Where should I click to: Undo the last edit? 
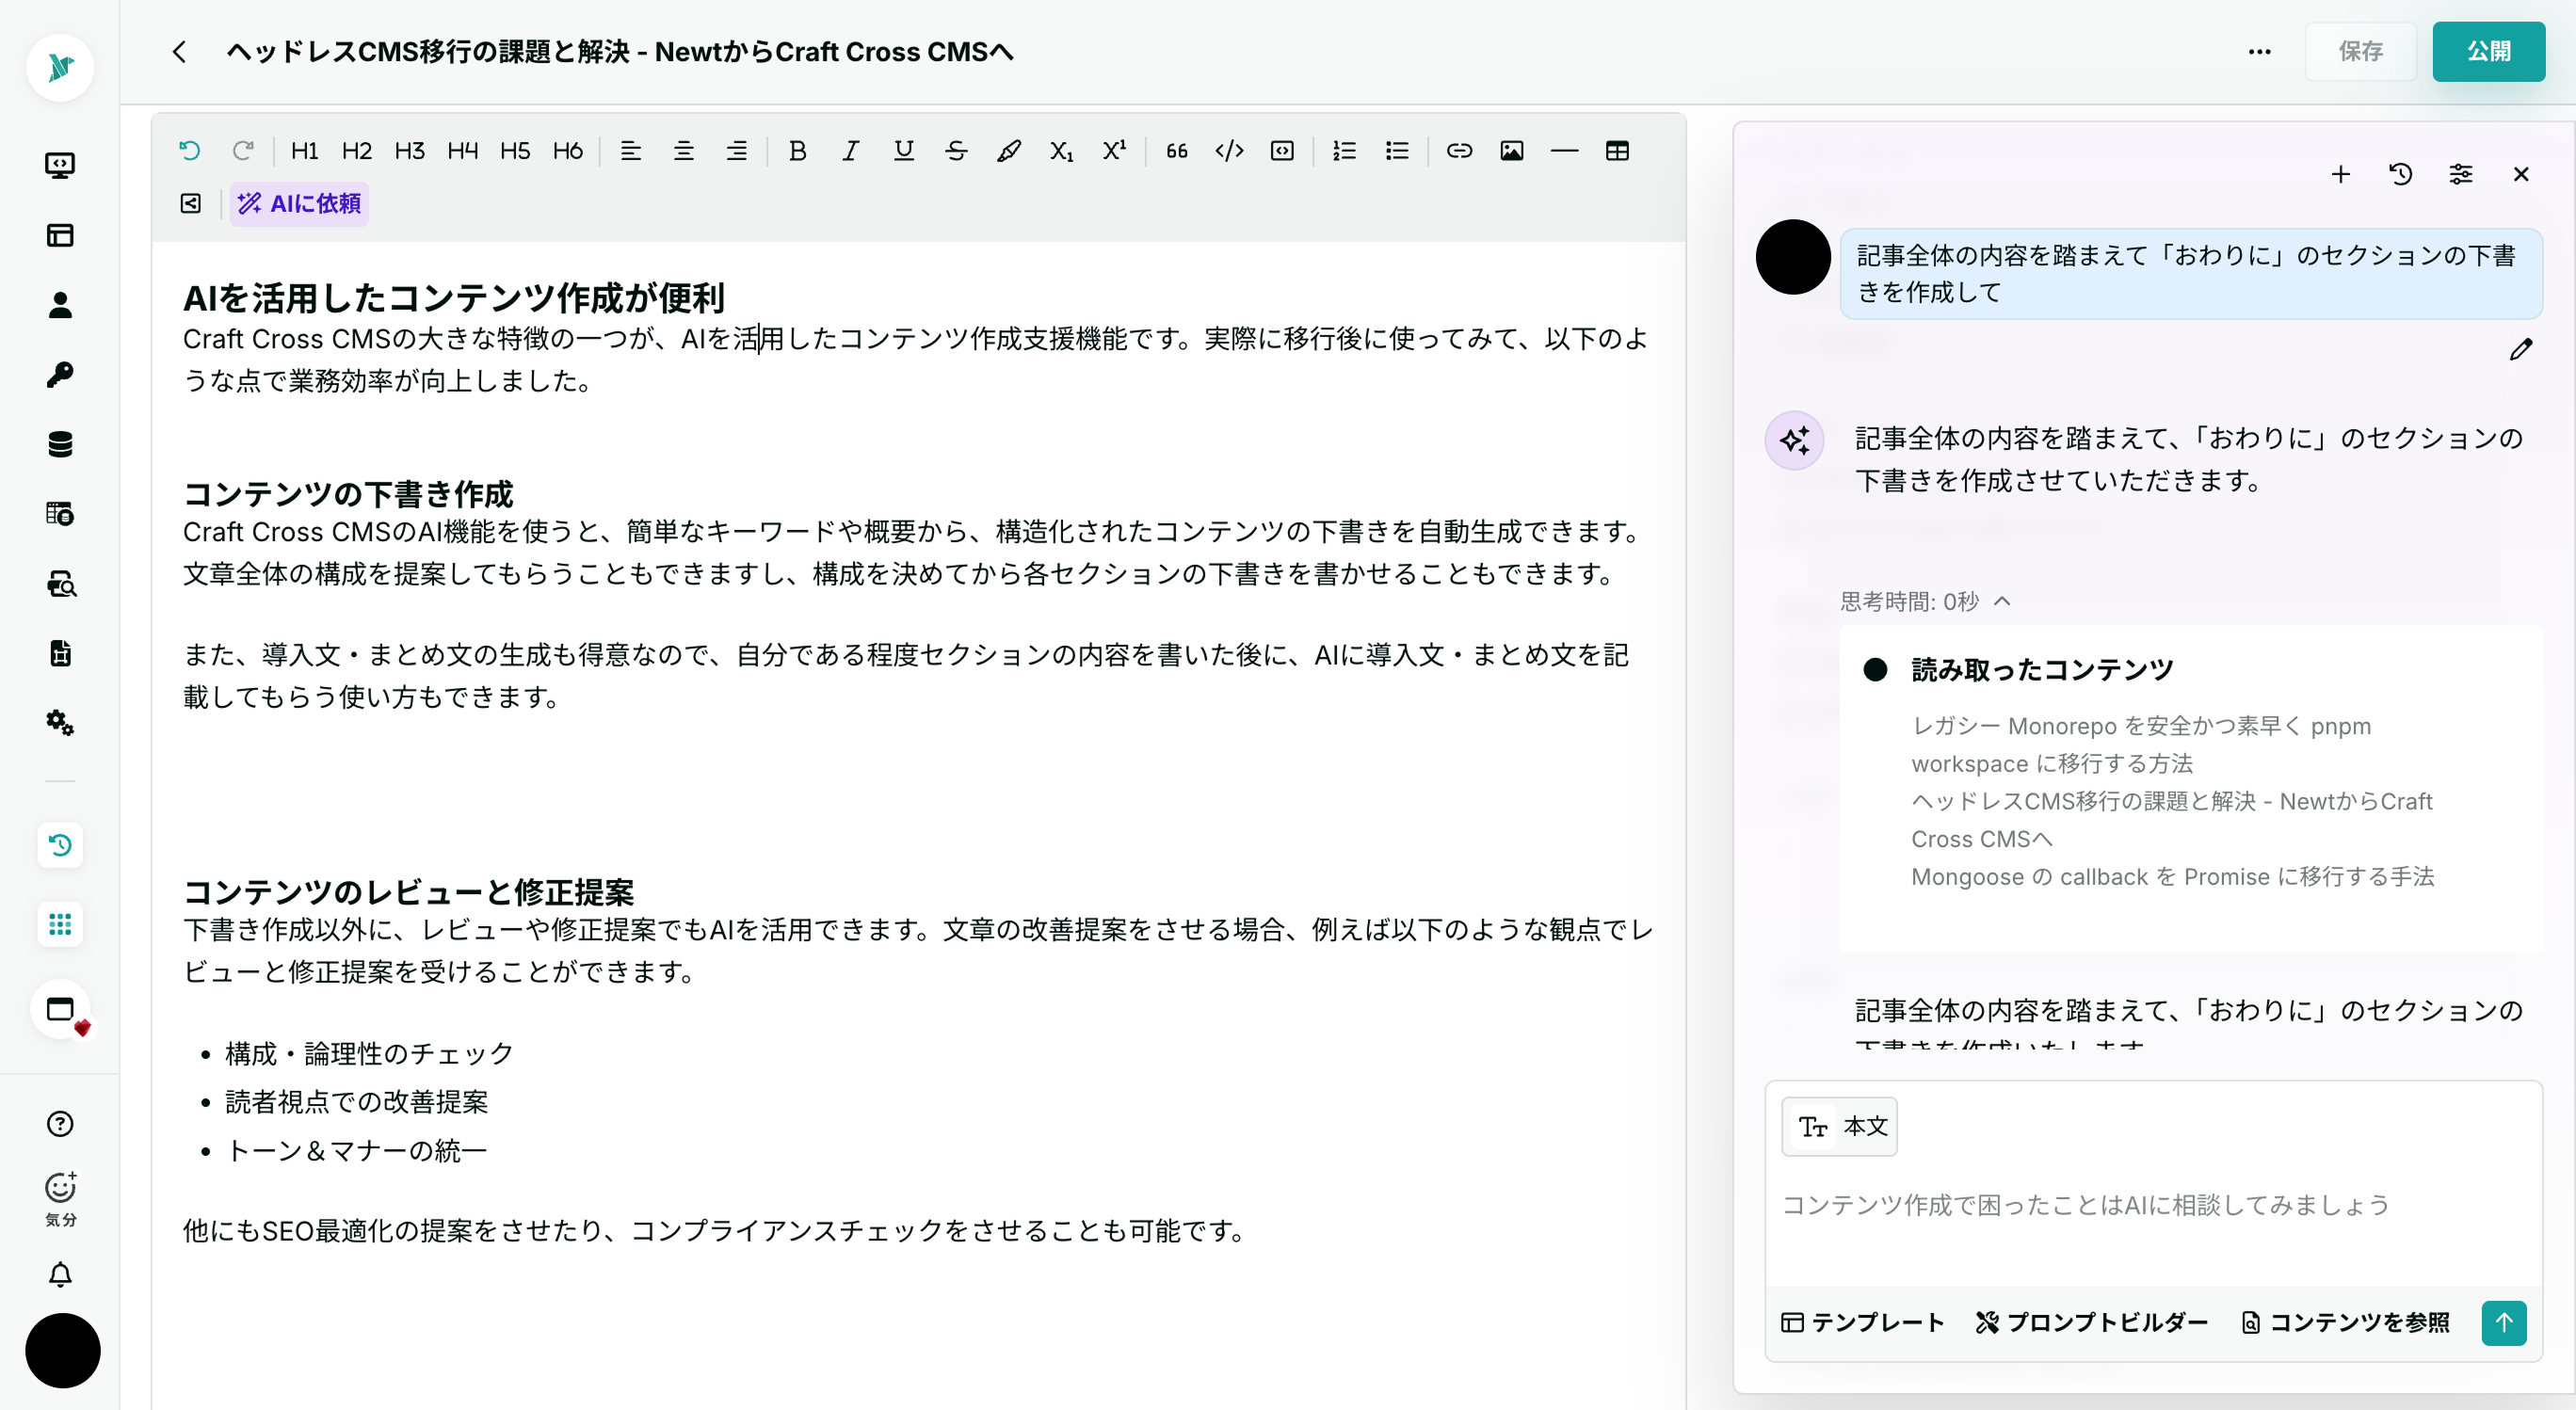point(191,150)
